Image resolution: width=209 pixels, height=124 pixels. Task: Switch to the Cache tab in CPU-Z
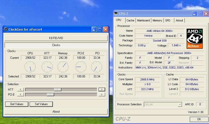[130, 20]
